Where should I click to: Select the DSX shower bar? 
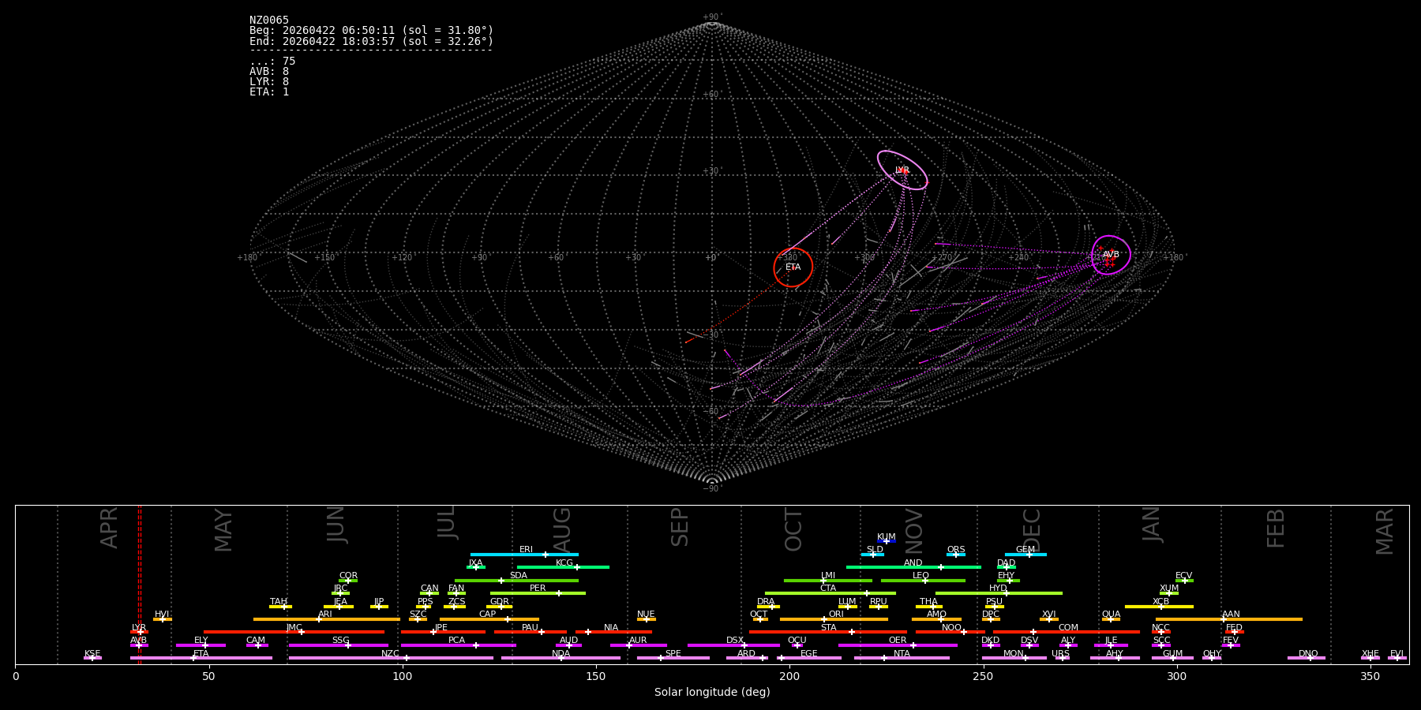pyautogui.click(x=733, y=645)
